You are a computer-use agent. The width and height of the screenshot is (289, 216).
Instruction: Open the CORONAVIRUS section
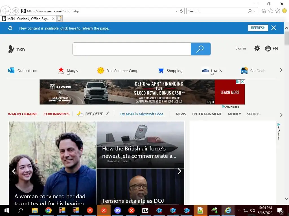coord(56,114)
